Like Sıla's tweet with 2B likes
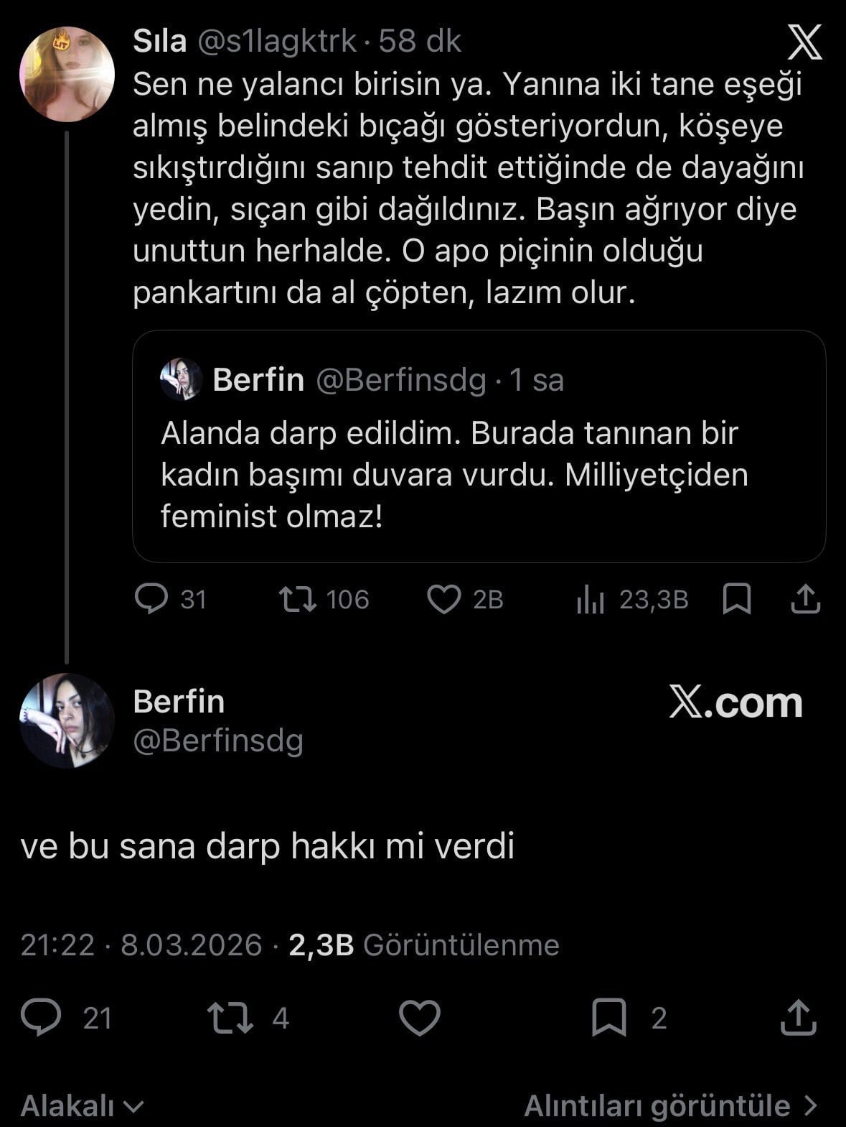This screenshot has width=846, height=1127. (x=444, y=599)
